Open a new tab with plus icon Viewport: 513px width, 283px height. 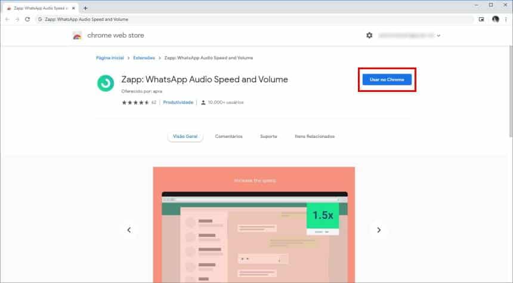85,8
